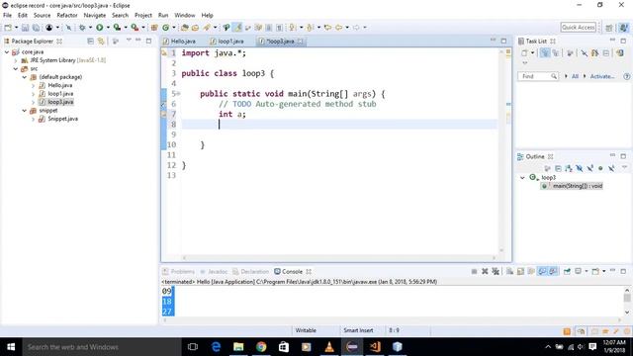Click Windows Start button
The height and width of the screenshot is (356, 633).
[11, 347]
